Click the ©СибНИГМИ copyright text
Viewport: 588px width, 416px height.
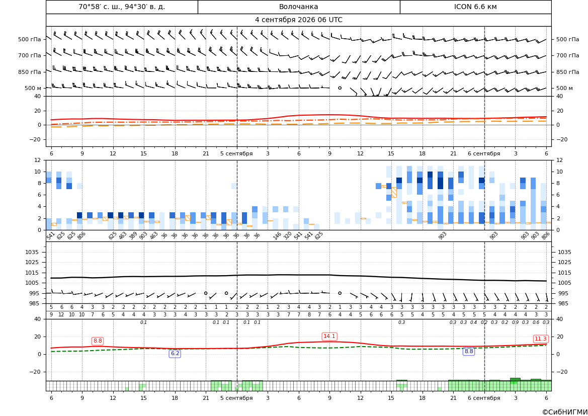click(565, 412)
